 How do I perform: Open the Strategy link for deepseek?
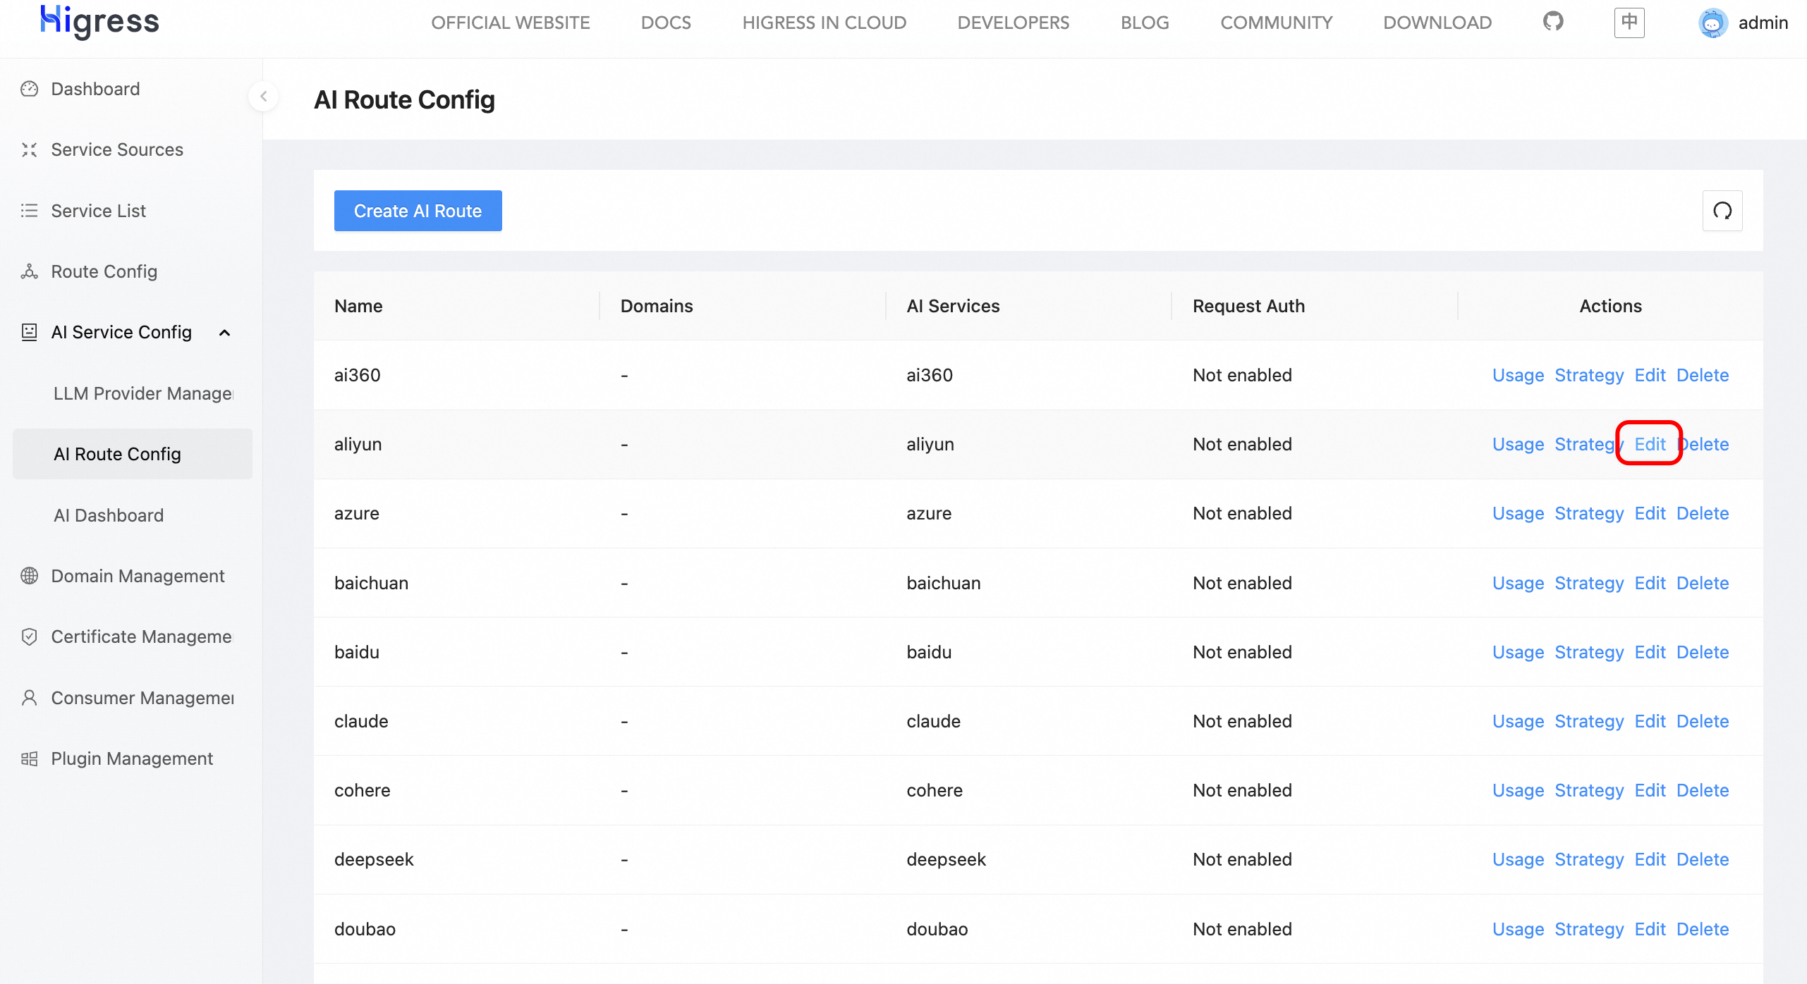(x=1588, y=859)
